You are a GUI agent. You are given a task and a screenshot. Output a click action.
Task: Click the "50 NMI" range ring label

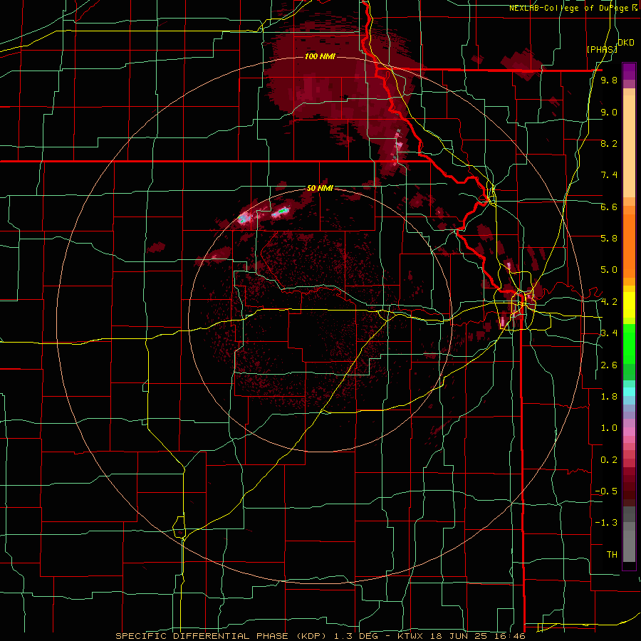click(x=320, y=188)
